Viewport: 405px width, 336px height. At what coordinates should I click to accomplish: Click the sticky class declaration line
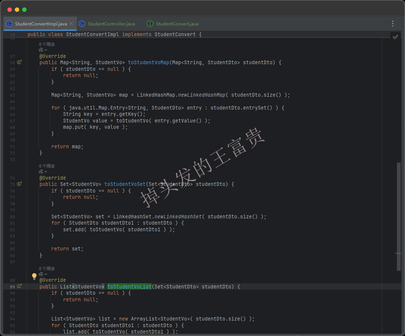tap(115, 34)
